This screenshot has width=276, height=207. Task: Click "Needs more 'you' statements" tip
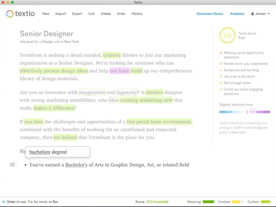246,63
